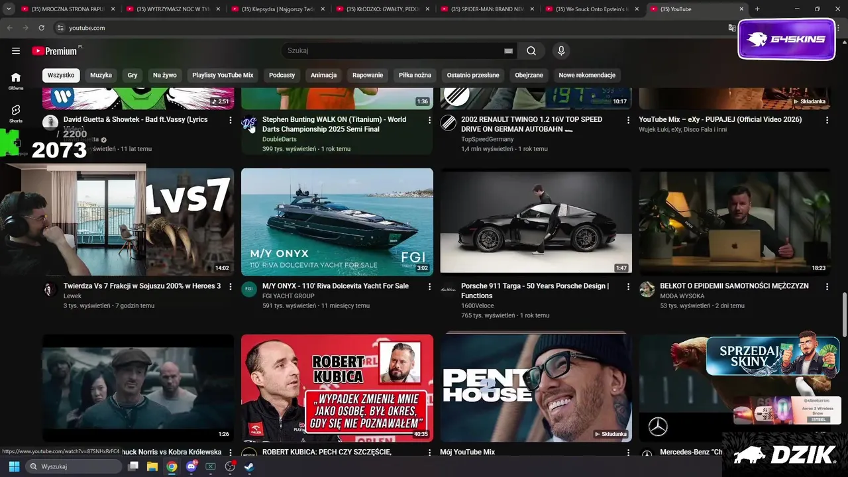Go to Główna home in sidebar

coord(15,81)
